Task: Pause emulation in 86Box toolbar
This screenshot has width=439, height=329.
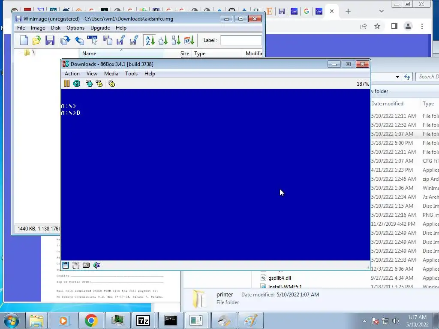Action: tap(66, 84)
